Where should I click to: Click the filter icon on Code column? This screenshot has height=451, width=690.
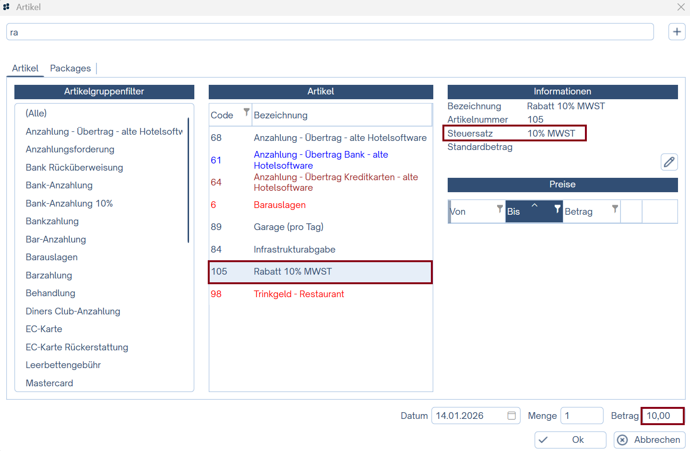[x=246, y=112]
